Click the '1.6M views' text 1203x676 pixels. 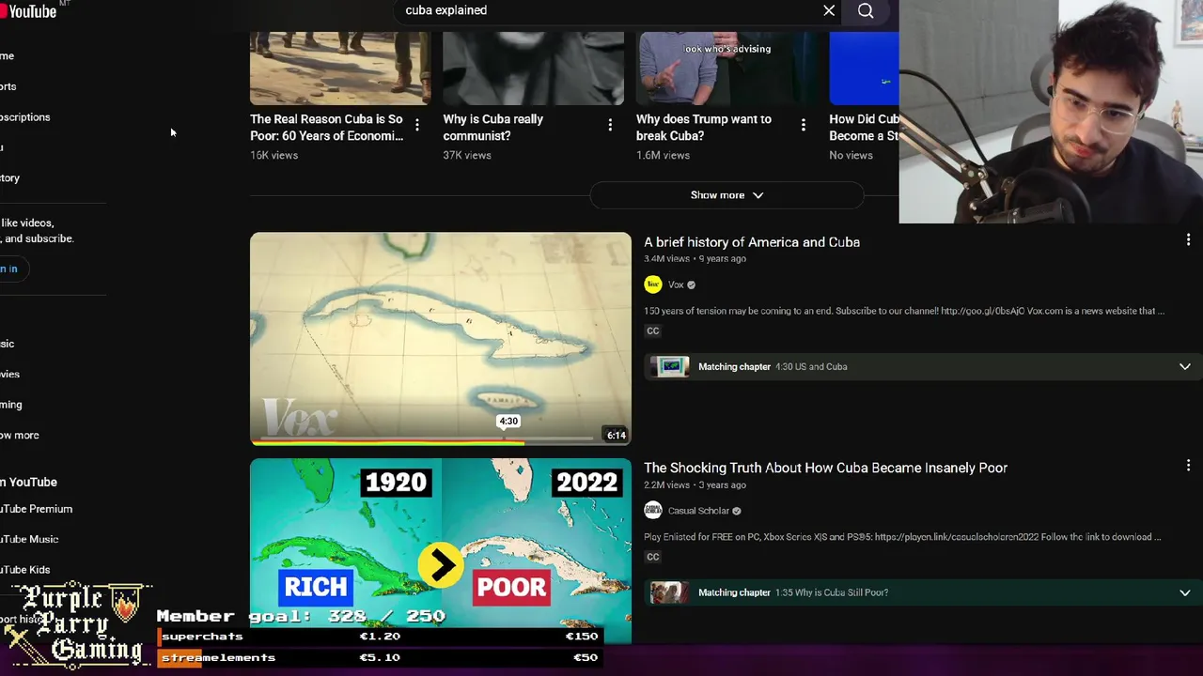click(x=663, y=155)
